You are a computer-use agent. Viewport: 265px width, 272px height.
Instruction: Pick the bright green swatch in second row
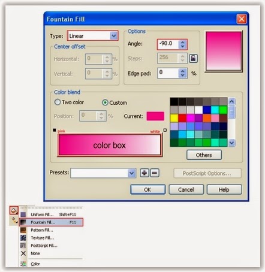223,110
